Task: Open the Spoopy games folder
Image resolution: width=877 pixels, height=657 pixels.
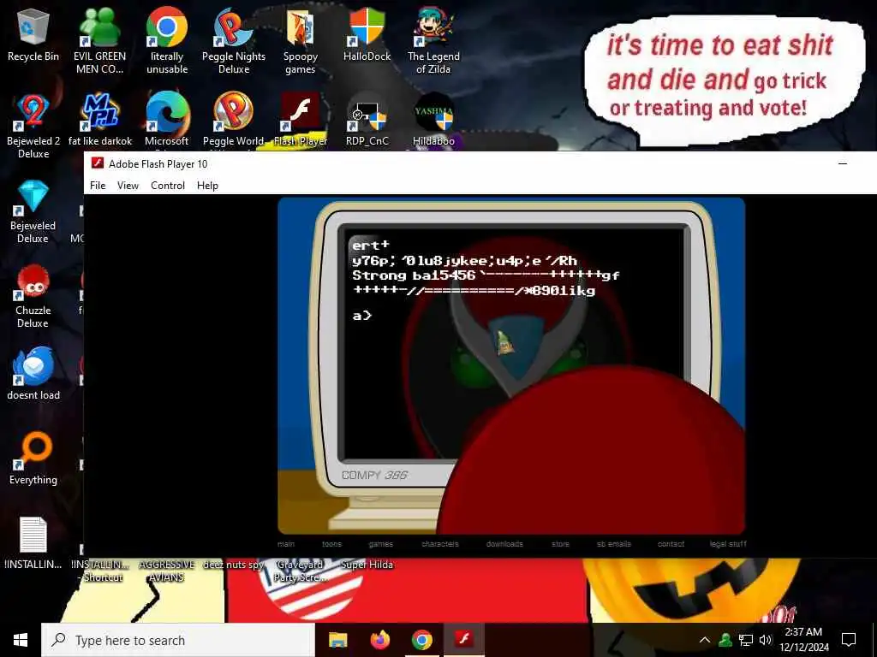Action: coord(301,40)
